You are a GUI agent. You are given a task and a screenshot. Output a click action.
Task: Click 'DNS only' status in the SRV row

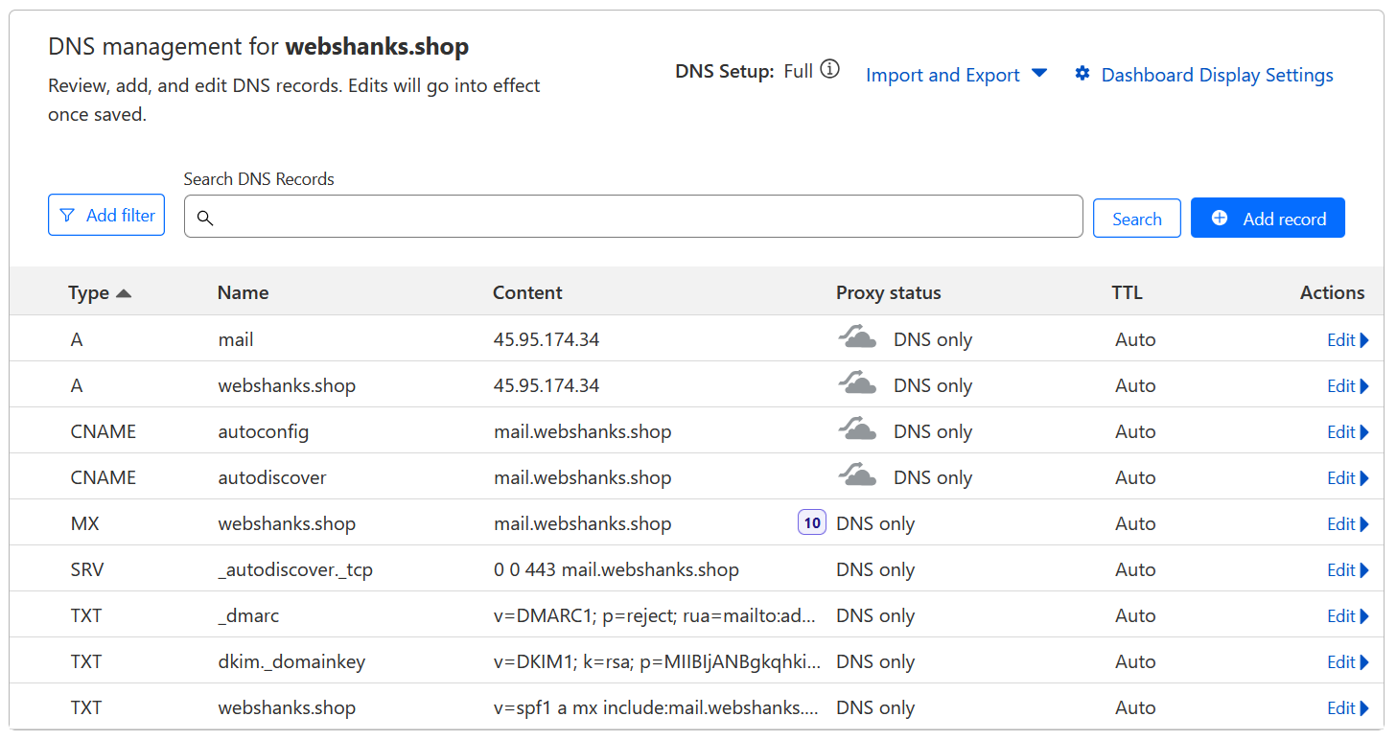click(875, 569)
